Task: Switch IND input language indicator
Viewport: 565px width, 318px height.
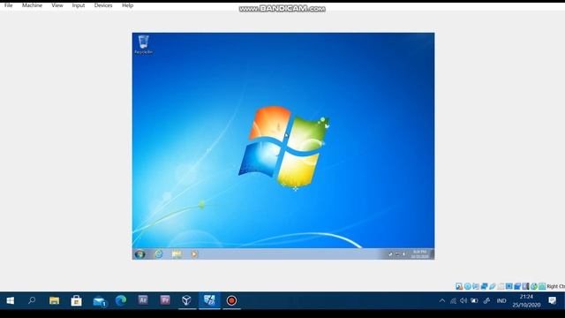Action: click(501, 300)
